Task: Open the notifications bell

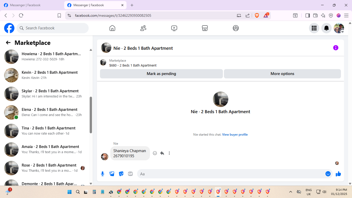Action: (326, 28)
